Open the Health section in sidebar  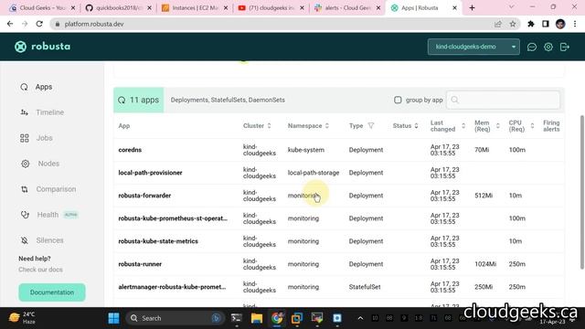[x=48, y=215]
